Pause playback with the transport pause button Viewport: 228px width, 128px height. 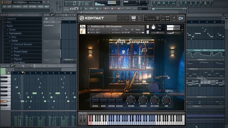tap(72, 9)
